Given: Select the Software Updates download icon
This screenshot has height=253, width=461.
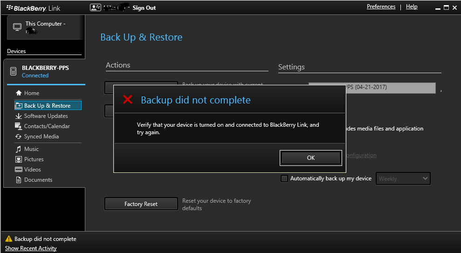Looking at the screenshot, I should click(x=19, y=116).
